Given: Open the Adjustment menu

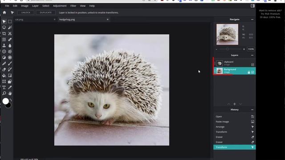Looking at the screenshot, I should (60, 6).
